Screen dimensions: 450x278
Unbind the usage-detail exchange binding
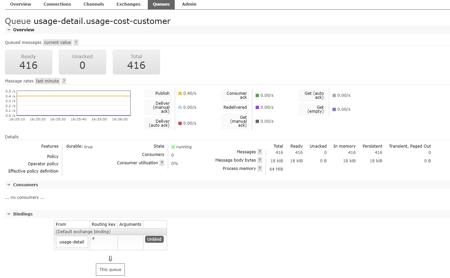click(x=154, y=239)
